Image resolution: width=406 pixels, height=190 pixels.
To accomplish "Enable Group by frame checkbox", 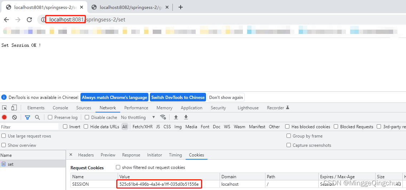I will click(x=288, y=136).
